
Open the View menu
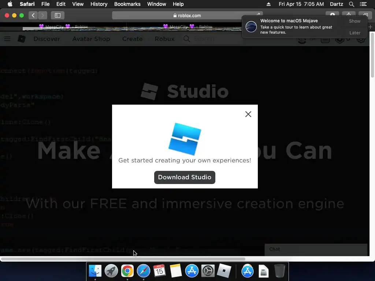[x=78, y=4]
